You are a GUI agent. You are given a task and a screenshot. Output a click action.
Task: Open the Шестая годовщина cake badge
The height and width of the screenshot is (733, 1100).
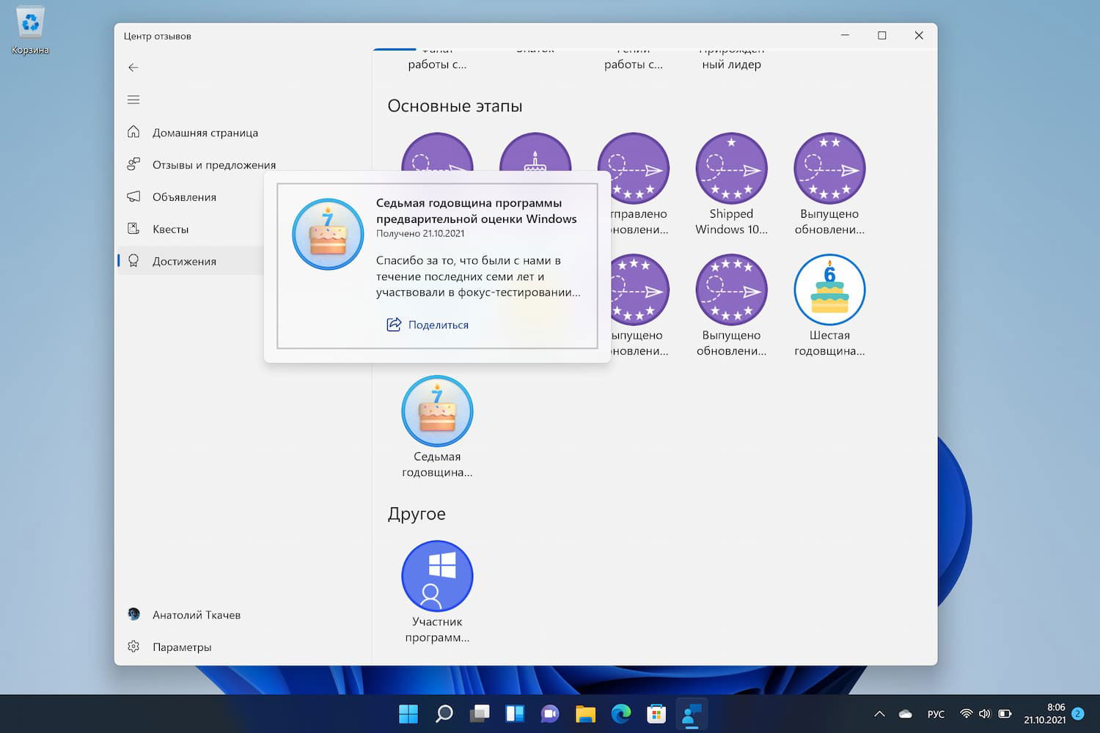829,306
